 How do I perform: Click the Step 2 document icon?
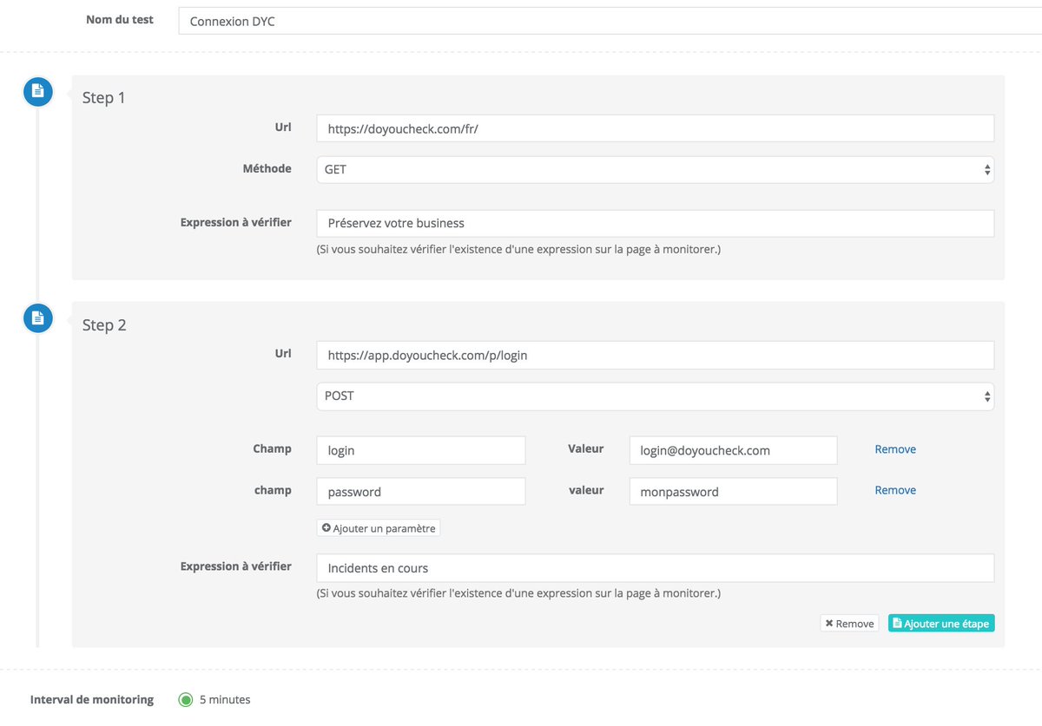(x=38, y=318)
